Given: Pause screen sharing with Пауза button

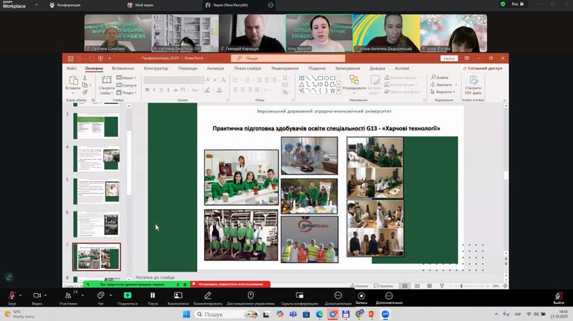Looking at the screenshot, I should (153, 295).
